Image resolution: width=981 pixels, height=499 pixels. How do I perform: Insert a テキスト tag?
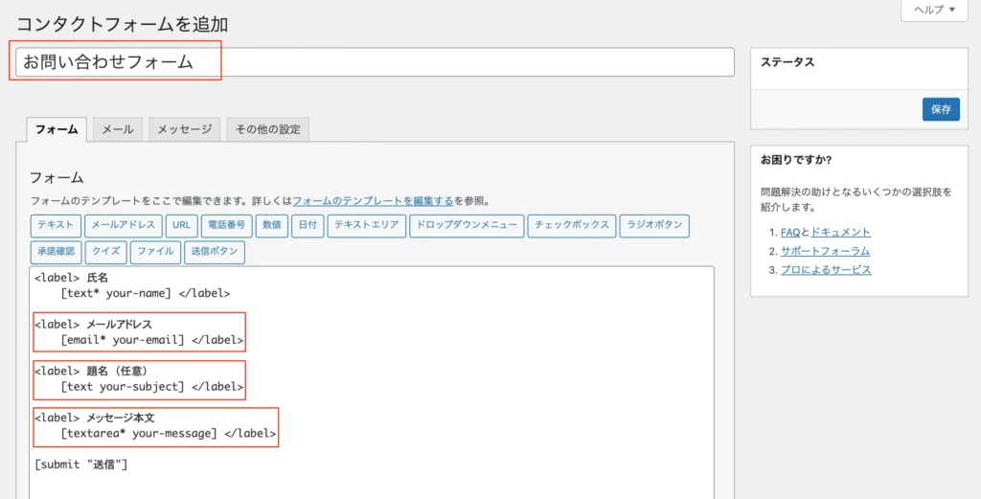pyautogui.click(x=55, y=226)
